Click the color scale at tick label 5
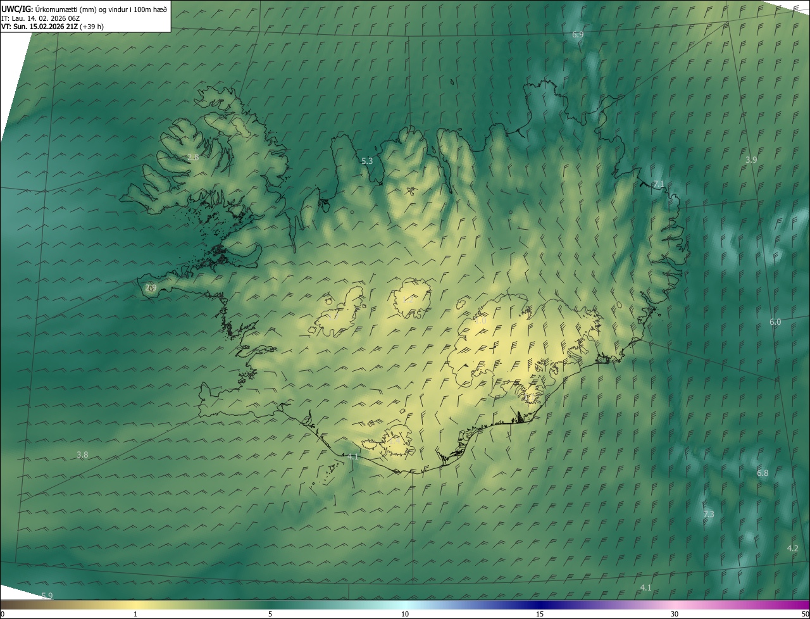 (x=270, y=615)
